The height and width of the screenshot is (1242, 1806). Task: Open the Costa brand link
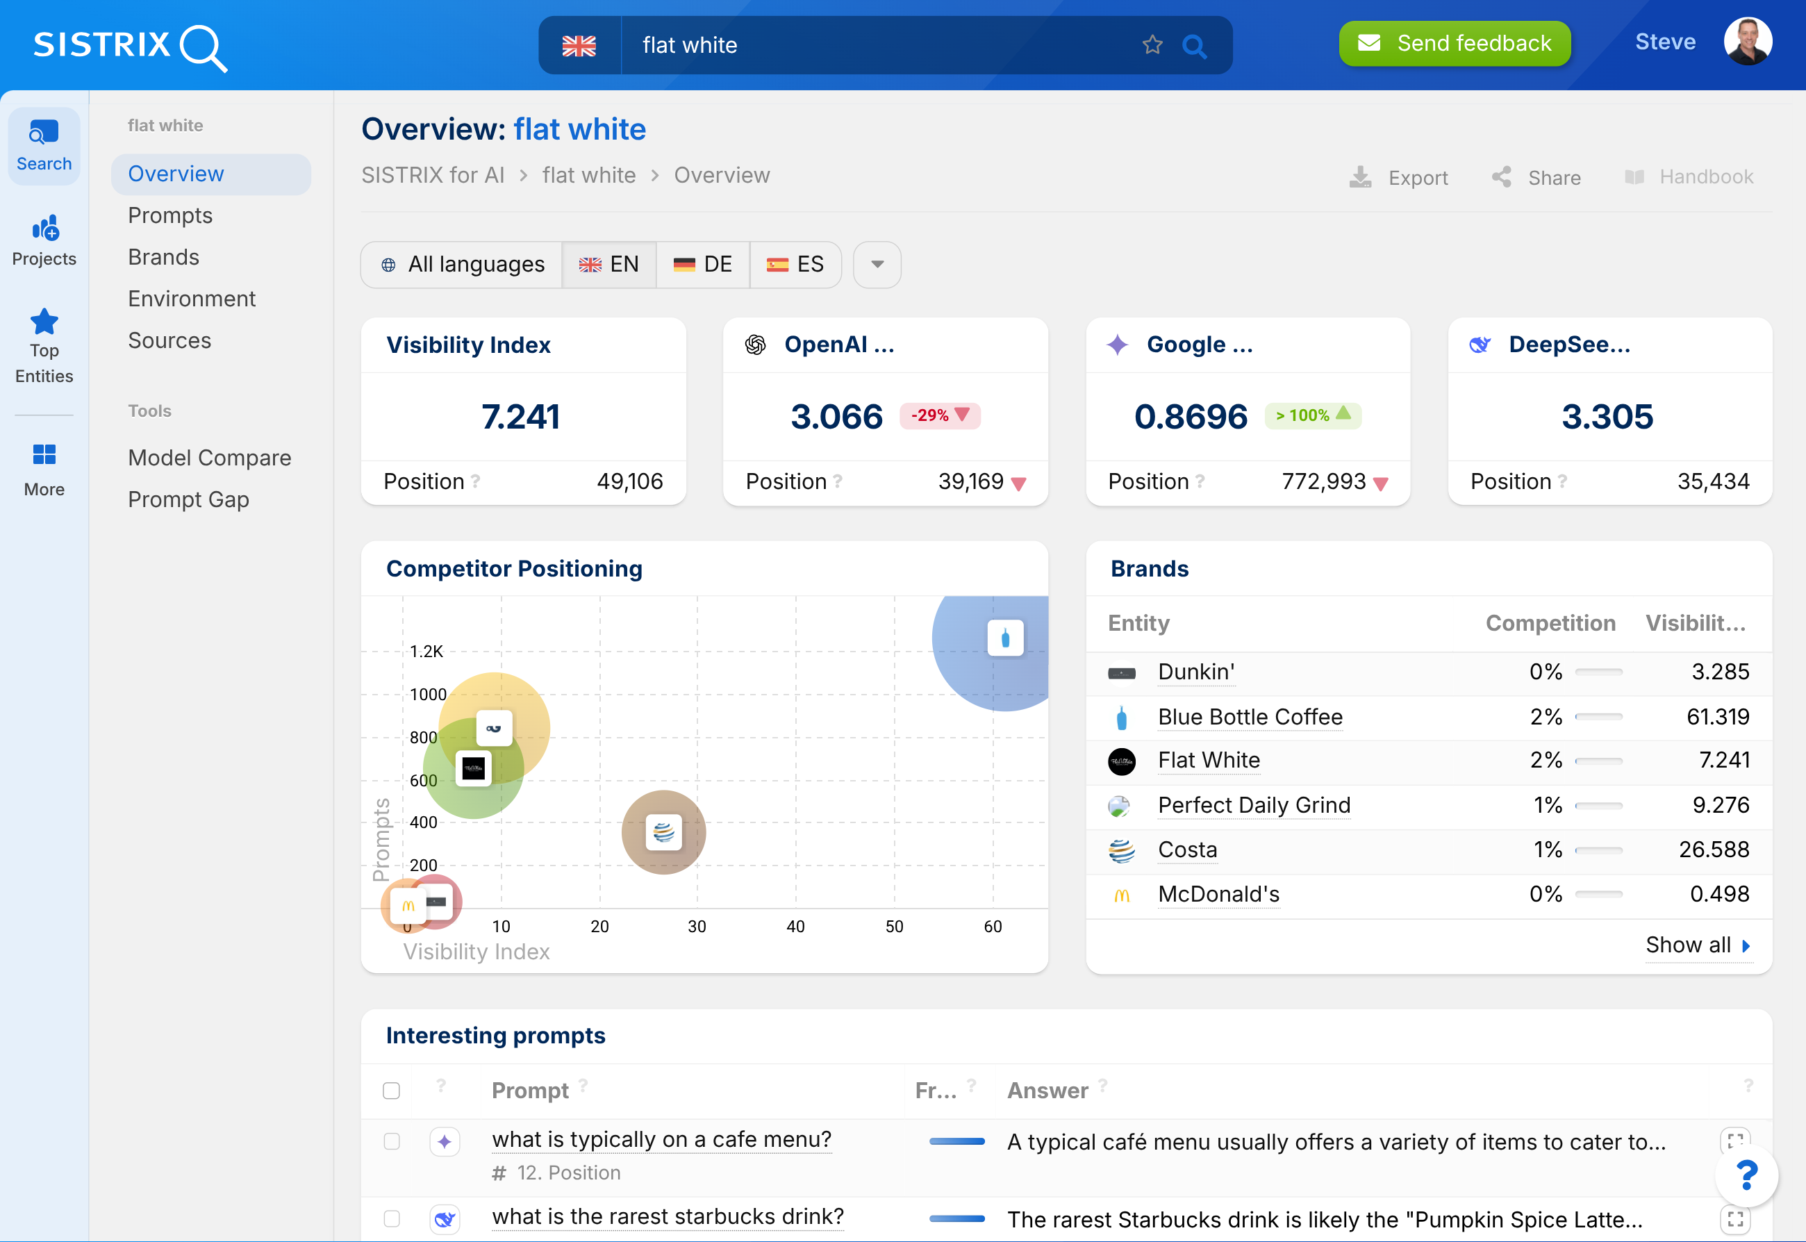(x=1187, y=850)
